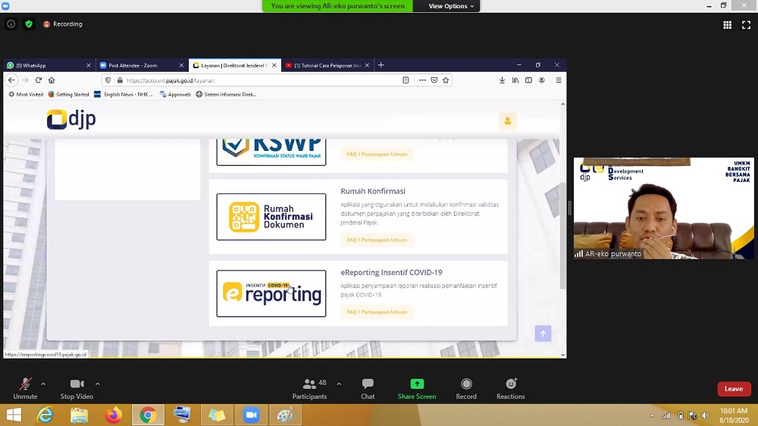Open a new browser tab
This screenshot has width=758, height=426.
tap(381, 64)
